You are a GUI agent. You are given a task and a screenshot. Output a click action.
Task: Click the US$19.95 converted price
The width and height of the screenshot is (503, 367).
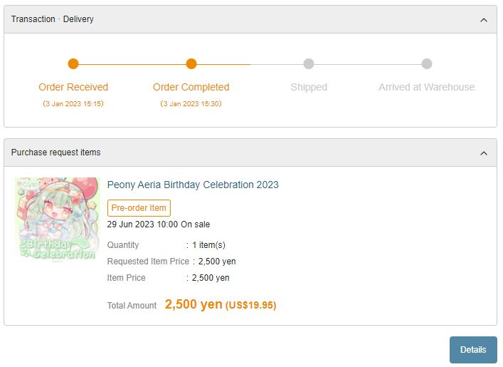251,306
